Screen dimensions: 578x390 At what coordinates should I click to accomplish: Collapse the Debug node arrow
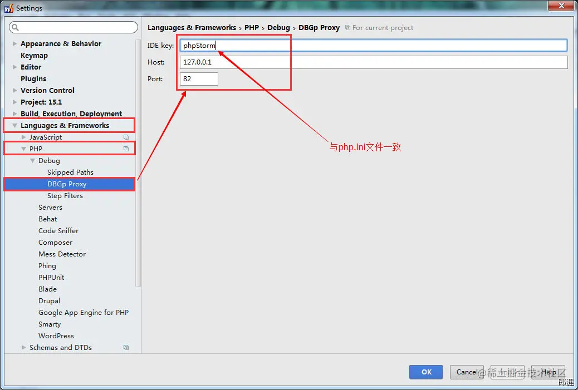click(32, 161)
